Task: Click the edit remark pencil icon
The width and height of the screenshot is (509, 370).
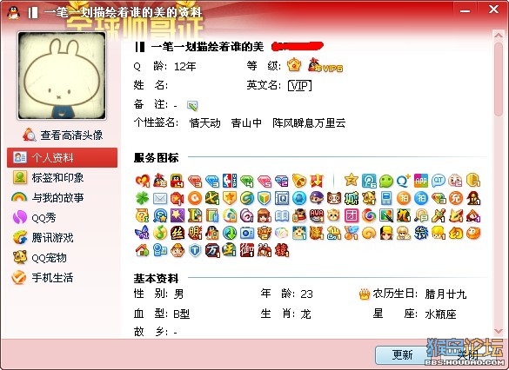Action: click(x=192, y=105)
